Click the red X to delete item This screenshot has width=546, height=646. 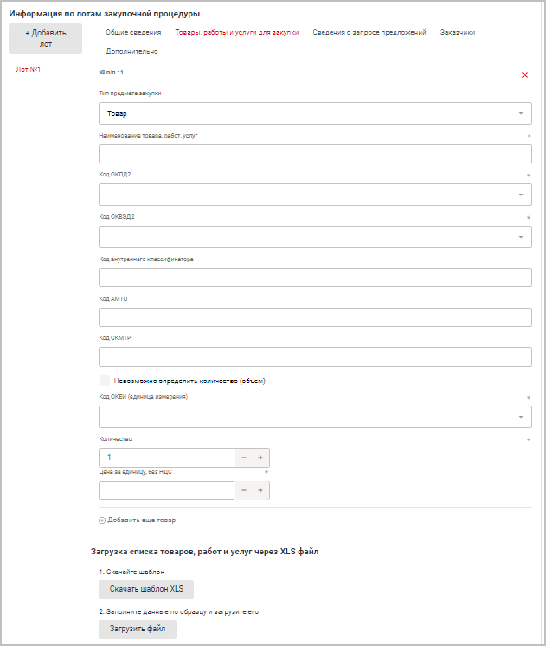coord(524,75)
